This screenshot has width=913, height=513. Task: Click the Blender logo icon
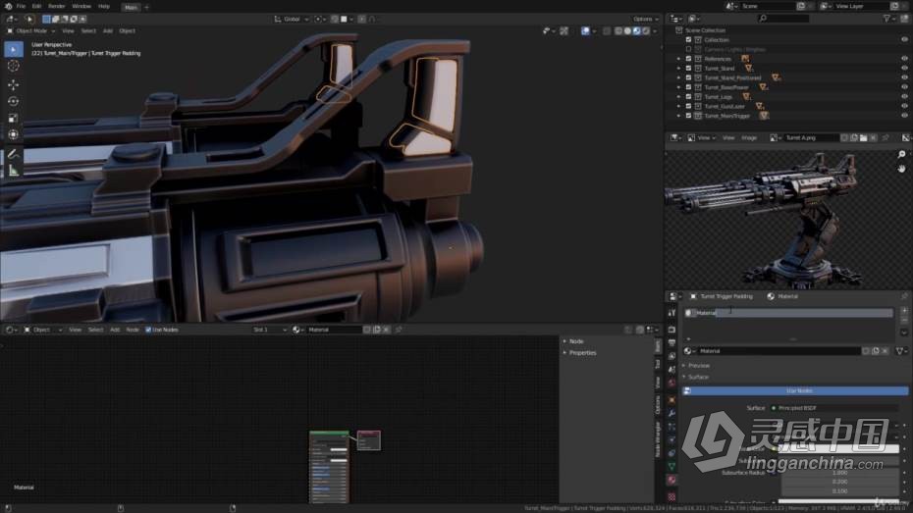pyautogui.click(x=8, y=6)
